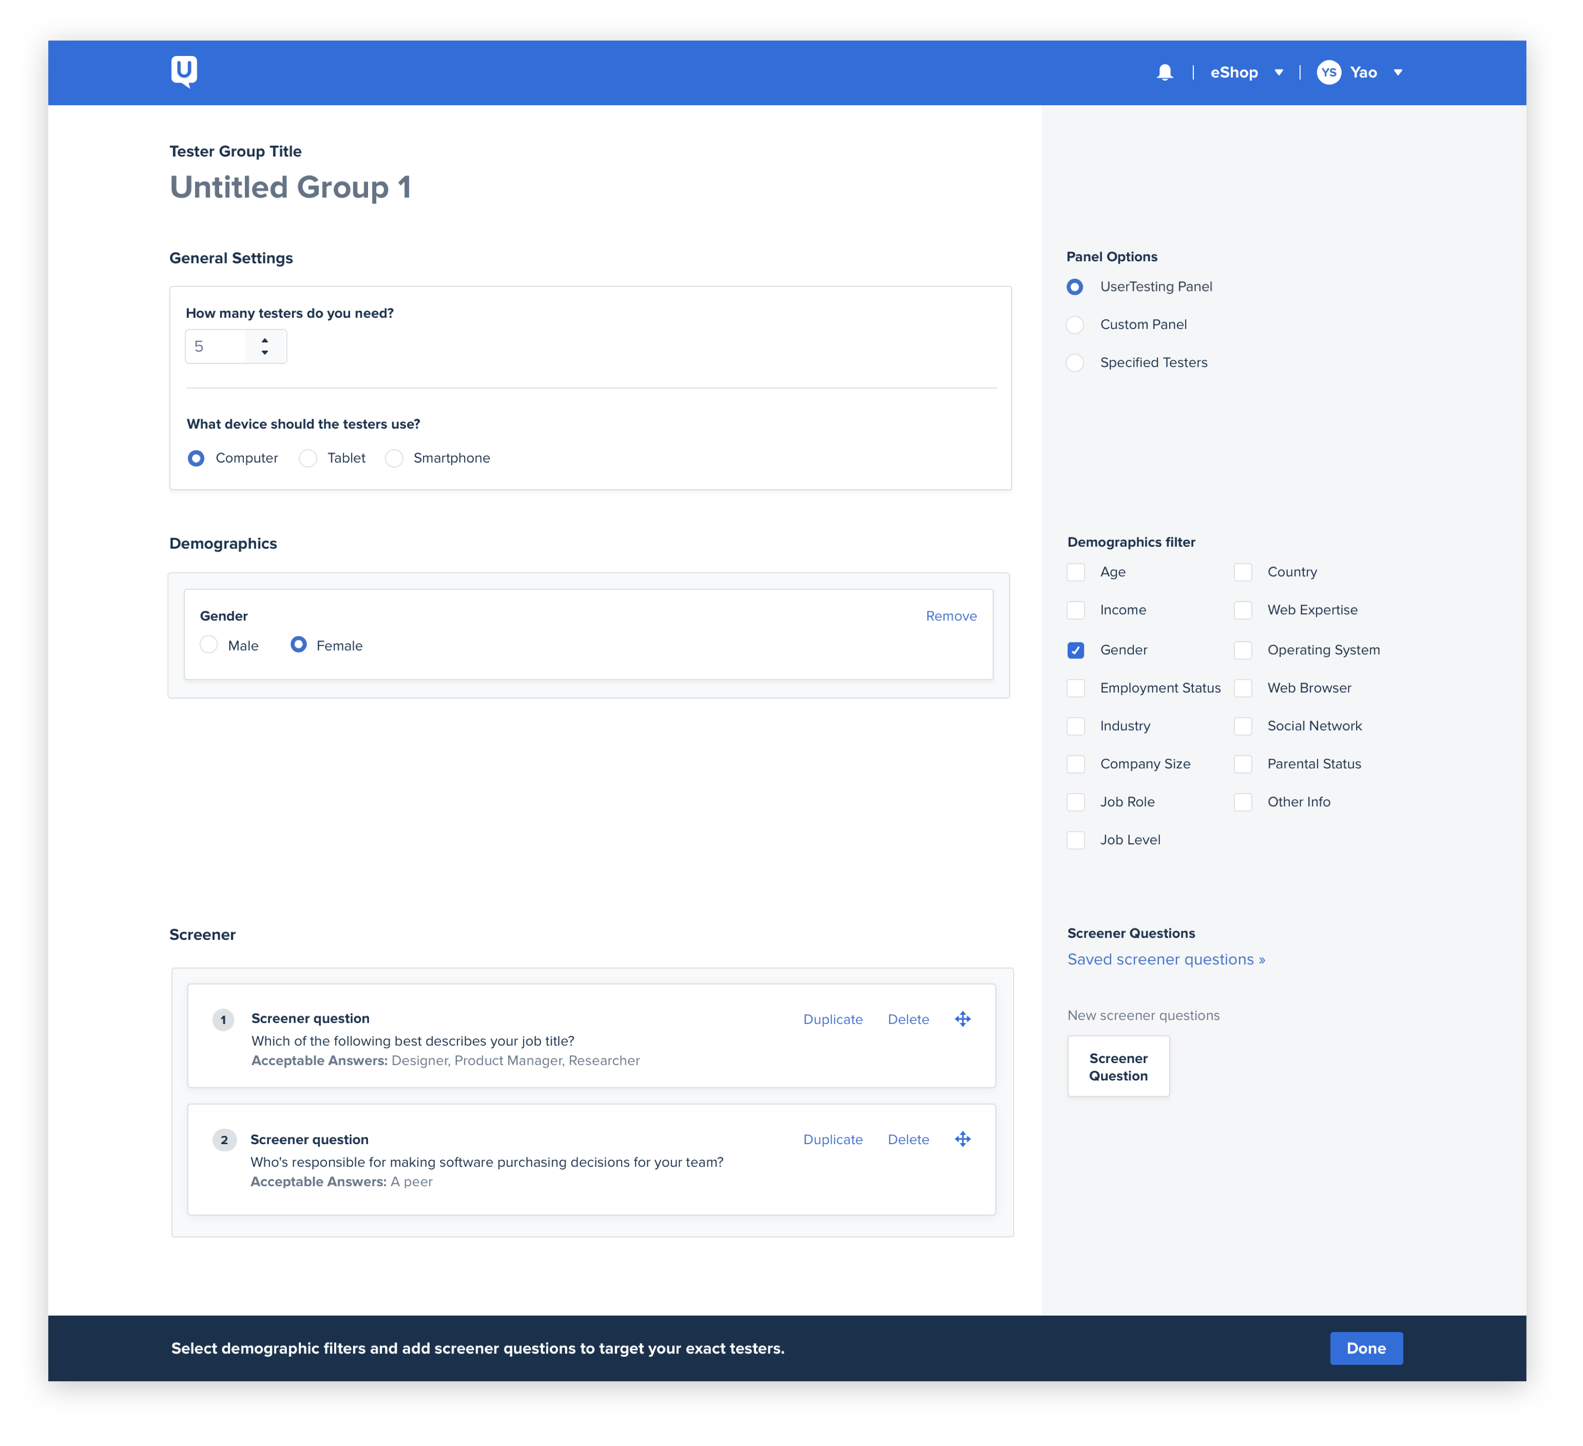1583x1446 pixels.
Task: Select Specified Testers option
Action: click(x=1075, y=362)
